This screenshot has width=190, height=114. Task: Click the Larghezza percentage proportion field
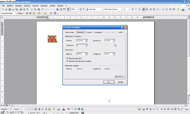pyautogui.click(x=108, y=54)
